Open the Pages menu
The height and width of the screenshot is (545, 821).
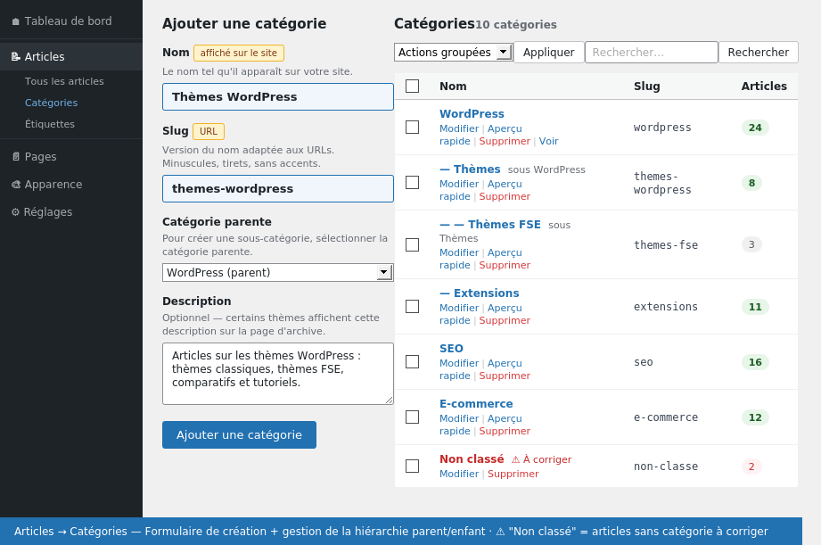click(x=71, y=157)
